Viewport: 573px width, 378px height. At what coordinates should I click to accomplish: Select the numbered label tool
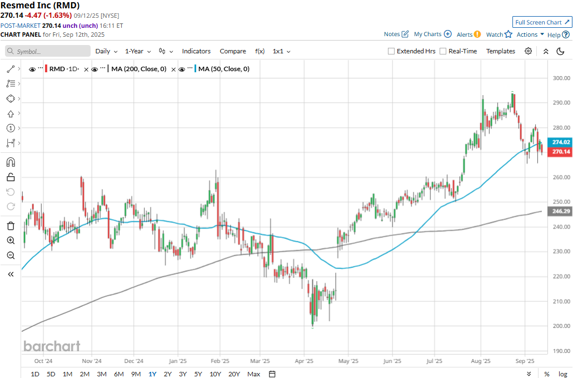(x=11, y=128)
